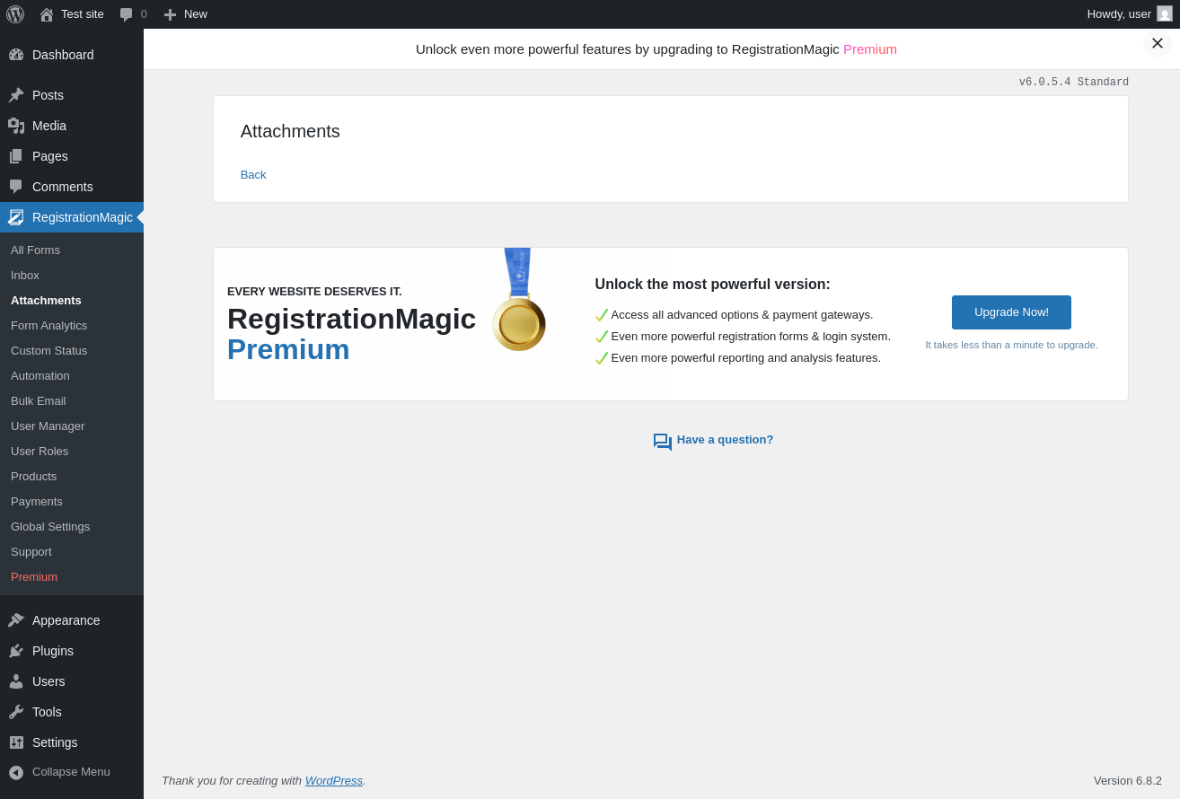Screen dimensions: 1180x799
Task: Open the Appearance menu label
Action: 66,620
